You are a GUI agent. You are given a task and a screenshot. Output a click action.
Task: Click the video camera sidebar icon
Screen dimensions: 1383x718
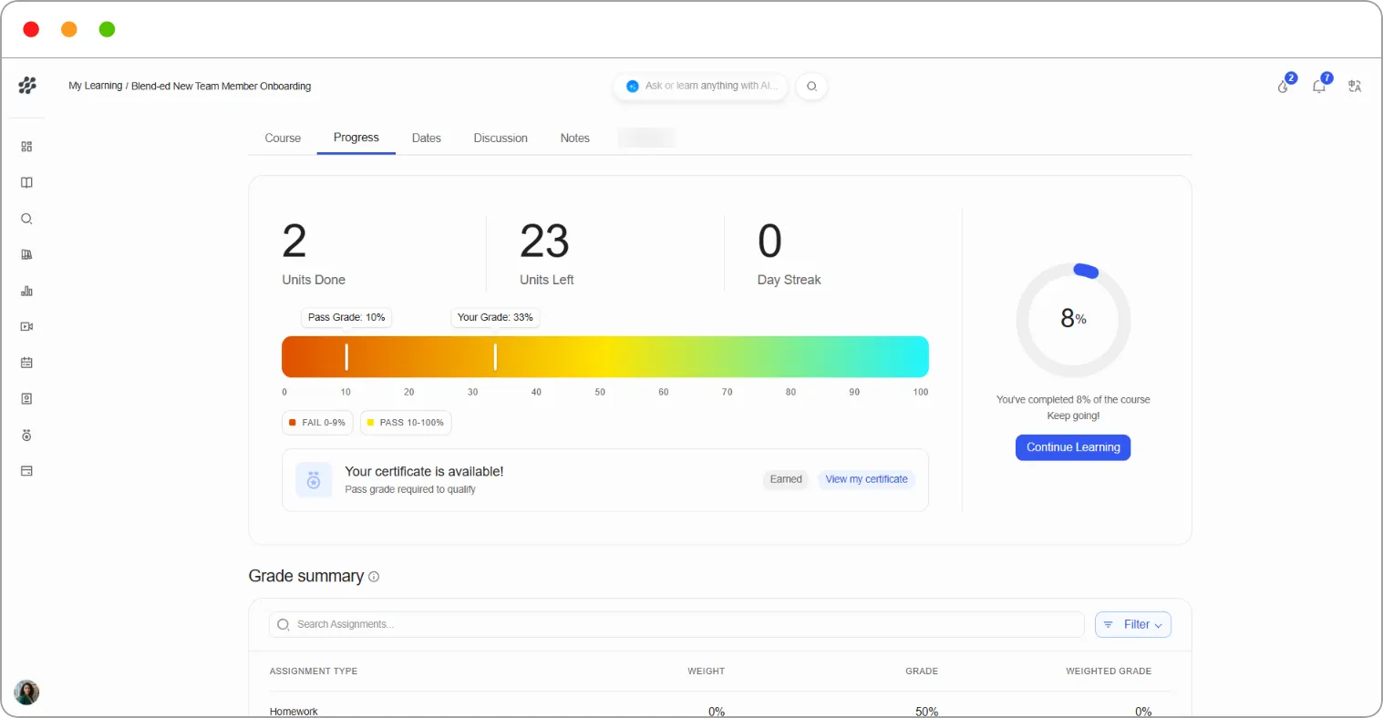pos(26,326)
